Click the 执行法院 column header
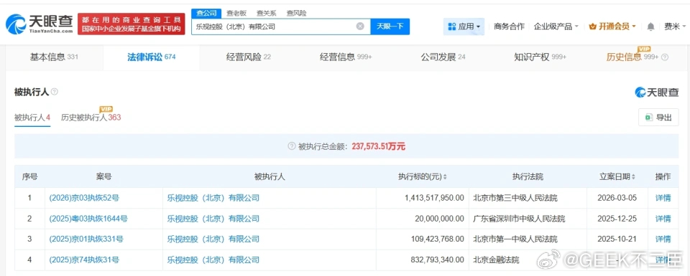This screenshot has height=276, width=690. pos(528,177)
